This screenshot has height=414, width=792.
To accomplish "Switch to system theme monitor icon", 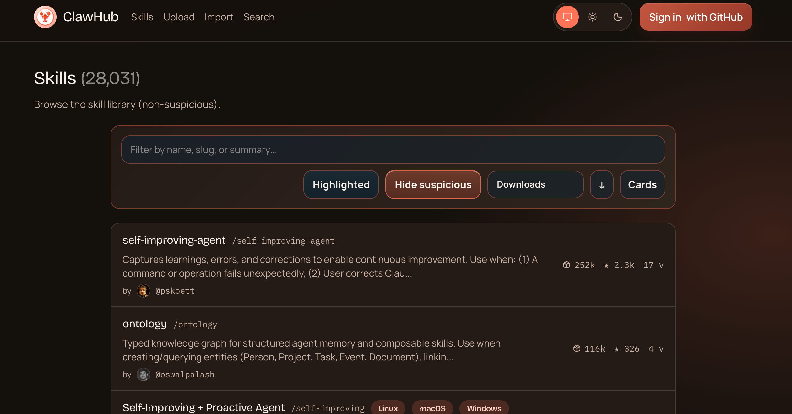I will pyautogui.click(x=567, y=17).
